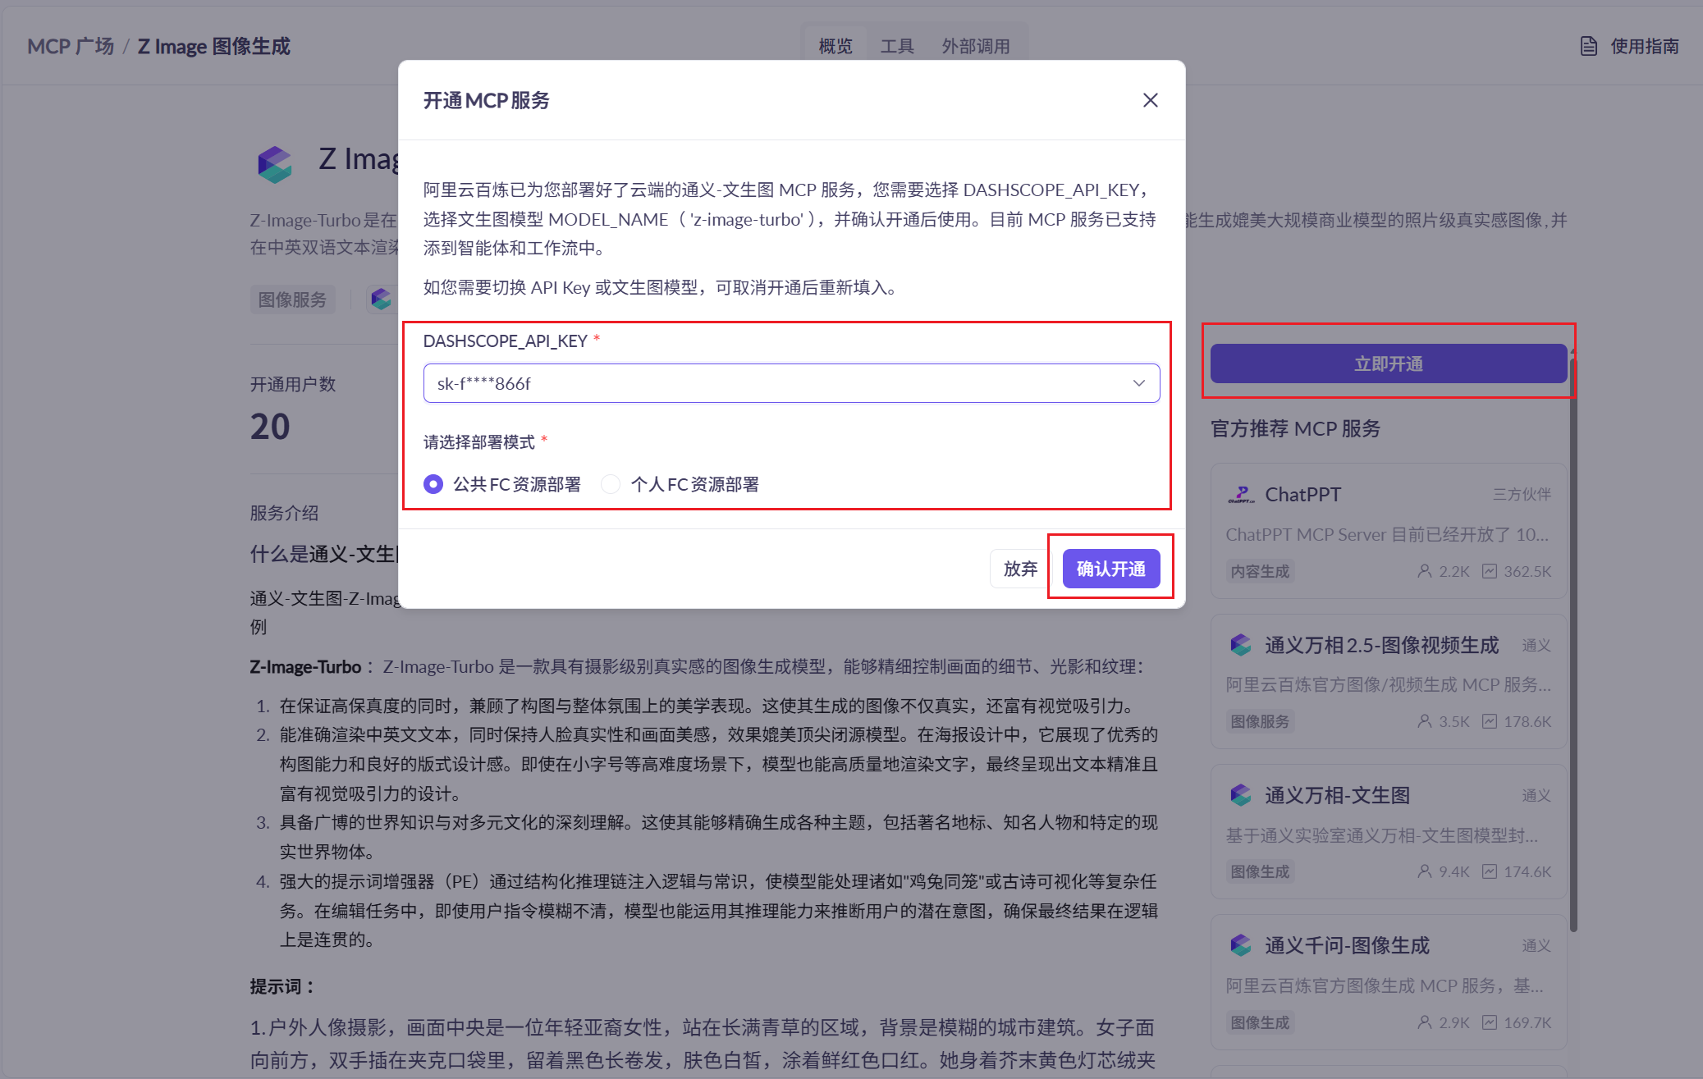Click the 通义万相-文生图 logo icon
The height and width of the screenshot is (1079, 1703).
point(1240,795)
